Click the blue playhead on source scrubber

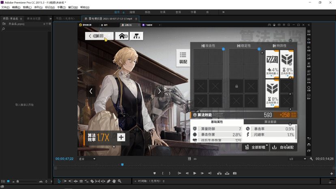point(122,165)
